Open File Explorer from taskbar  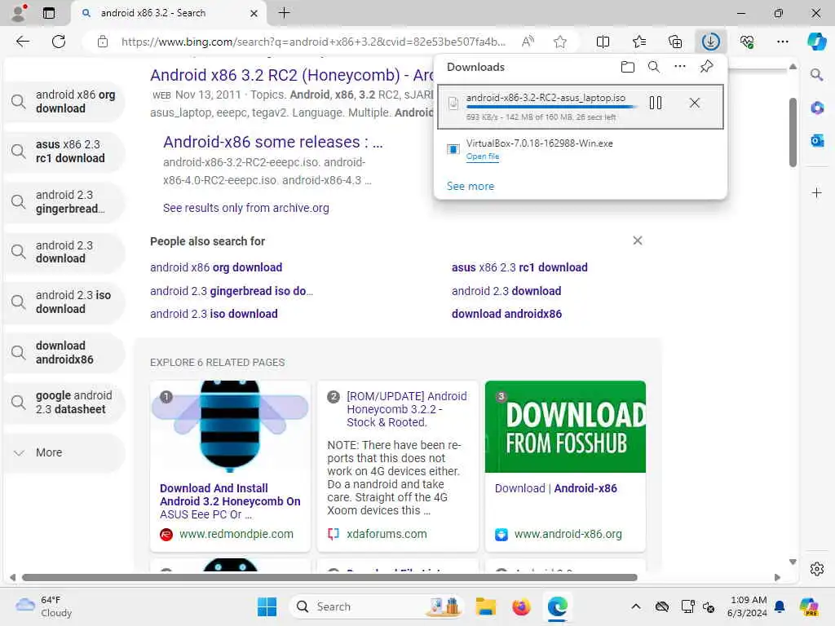tap(486, 606)
